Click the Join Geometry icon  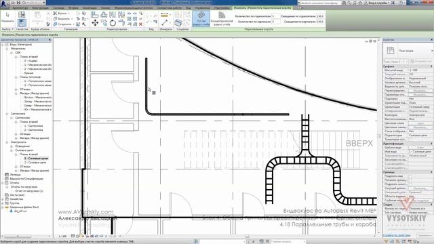pyautogui.click(x=56, y=24)
